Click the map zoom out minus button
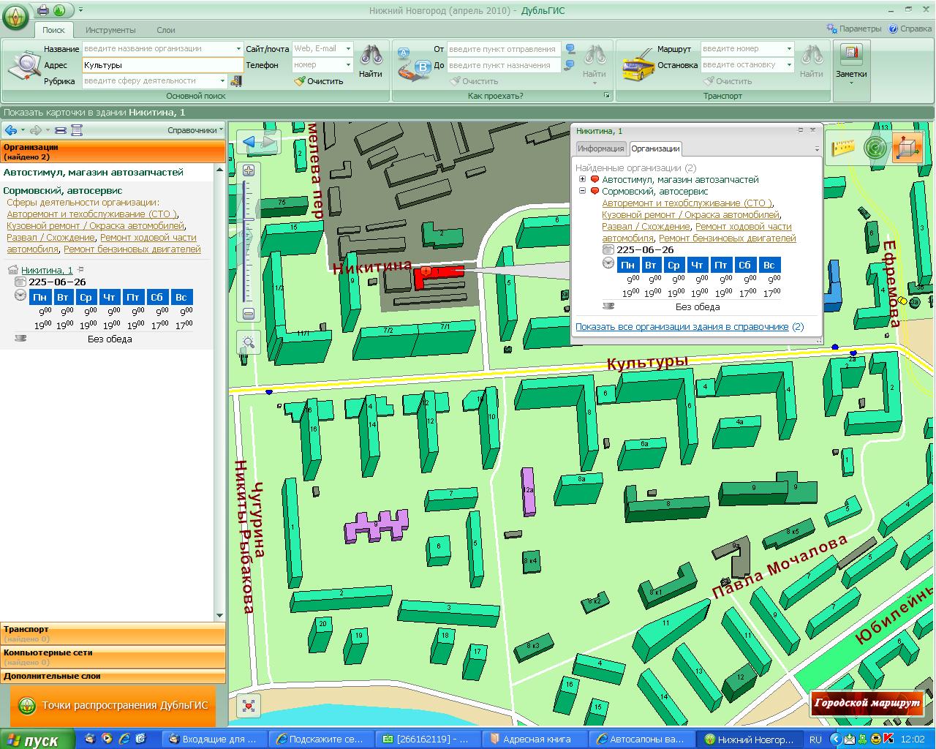The height and width of the screenshot is (749, 936). point(249,314)
